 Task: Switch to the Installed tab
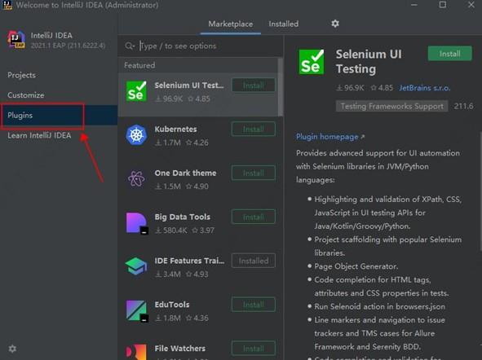pos(284,24)
